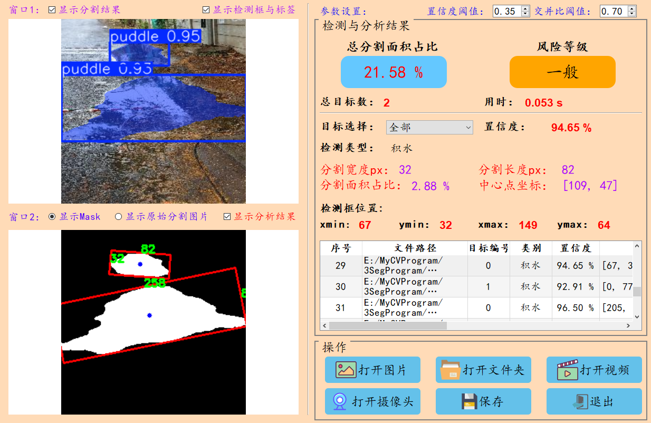Click the 94.65 % confidence cell in table
This screenshot has height=423, width=651.
click(576, 265)
